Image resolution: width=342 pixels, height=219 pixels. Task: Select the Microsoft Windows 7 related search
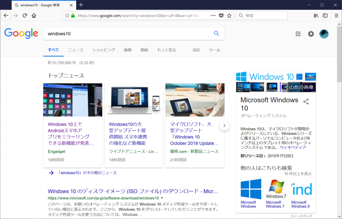coord(276,194)
